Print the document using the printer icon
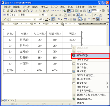 coord(24,11)
